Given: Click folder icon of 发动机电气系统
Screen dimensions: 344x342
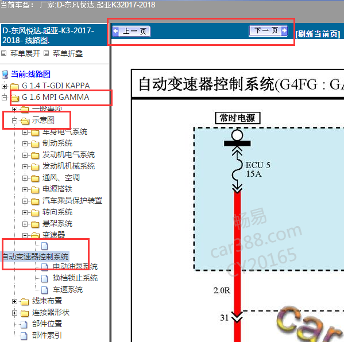Looking at the screenshot, I should coord(35,155).
